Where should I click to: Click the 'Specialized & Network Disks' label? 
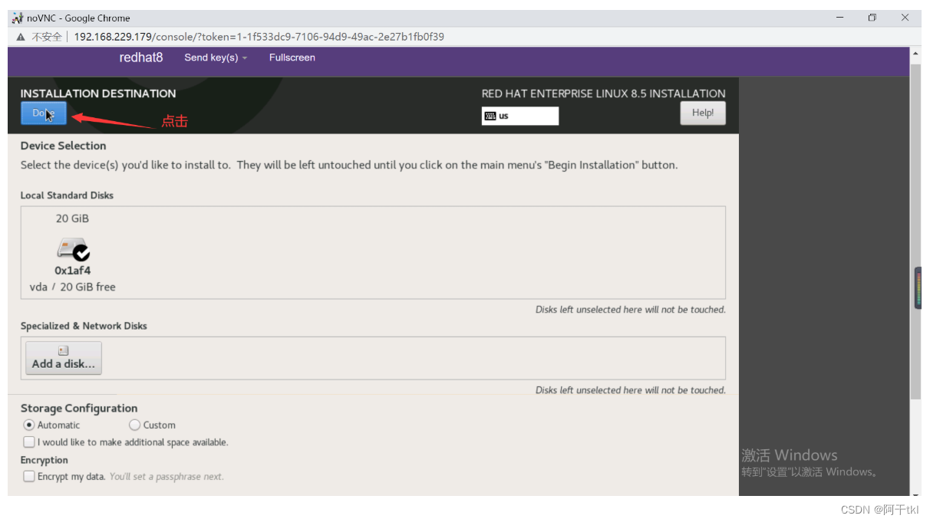(84, 326)
